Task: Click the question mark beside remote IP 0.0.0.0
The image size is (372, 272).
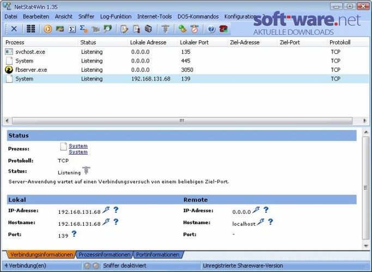Action: coord(266,209)
